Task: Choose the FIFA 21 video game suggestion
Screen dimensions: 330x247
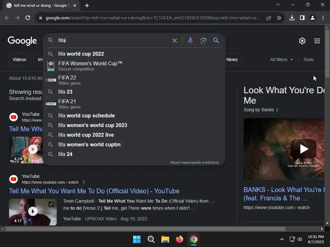Action: 134,104
